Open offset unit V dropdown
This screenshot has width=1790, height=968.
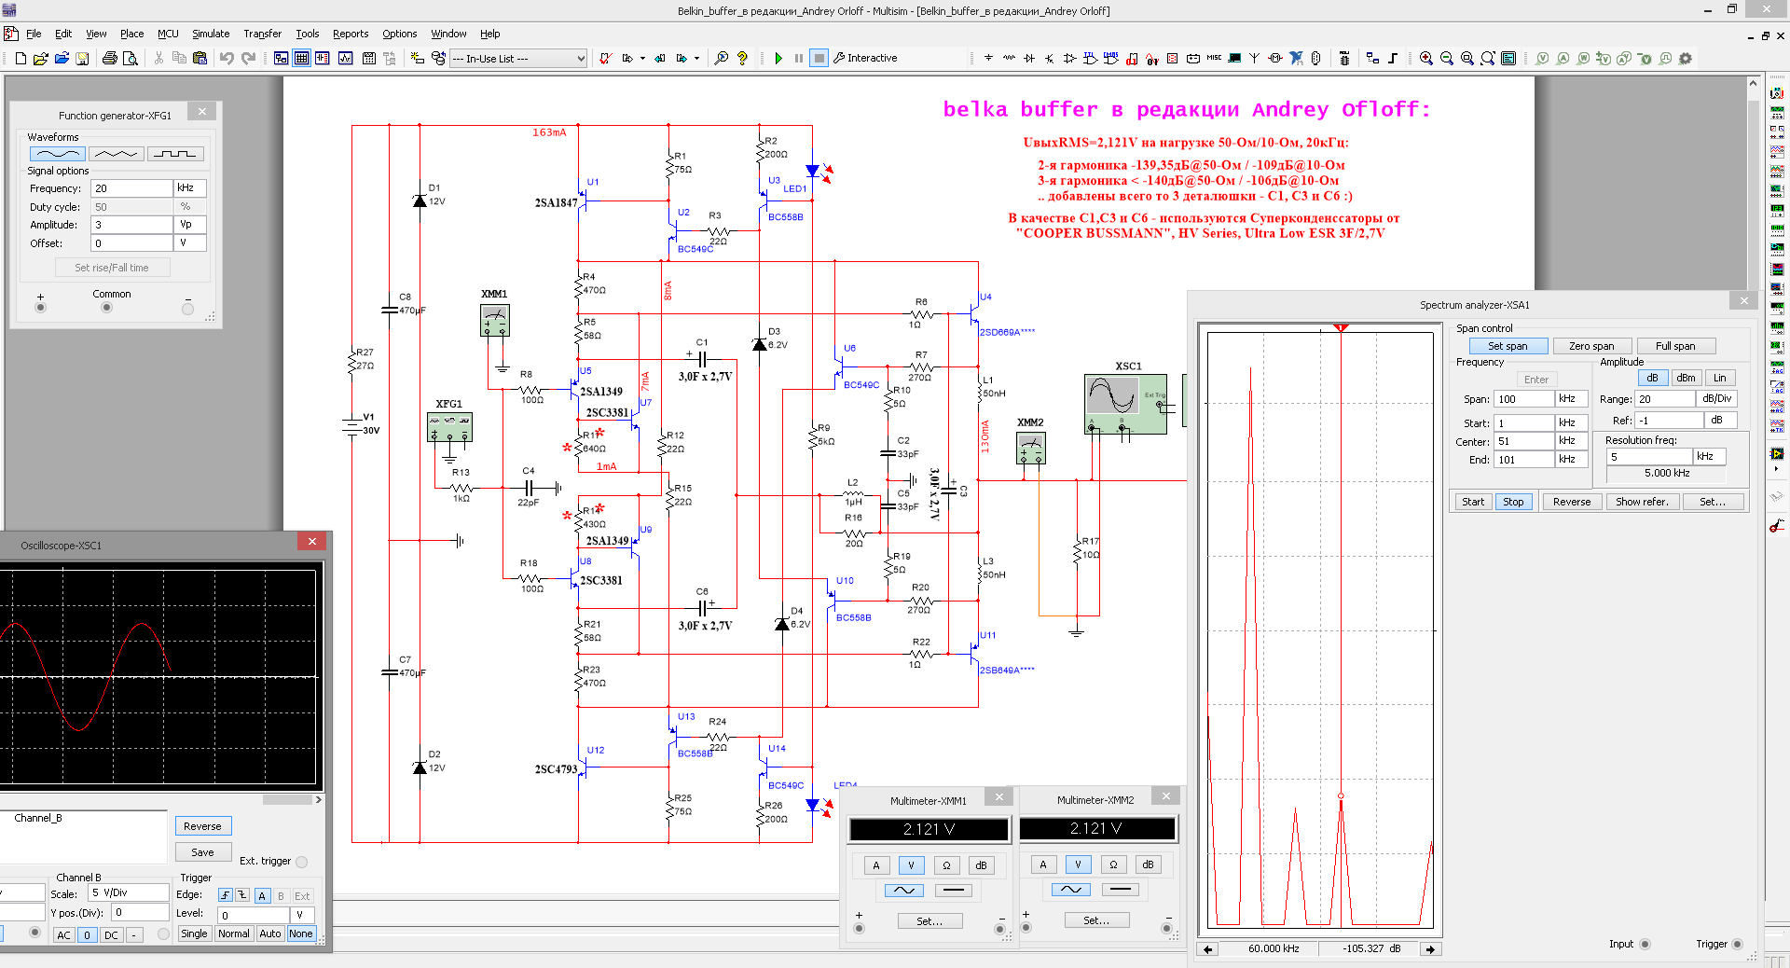click(x=190, y=242)
